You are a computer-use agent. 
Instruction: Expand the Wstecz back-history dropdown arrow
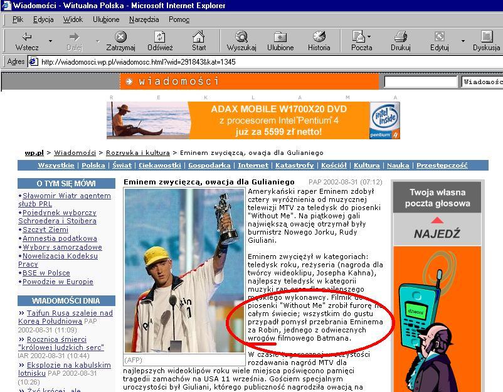pos(50,41)
